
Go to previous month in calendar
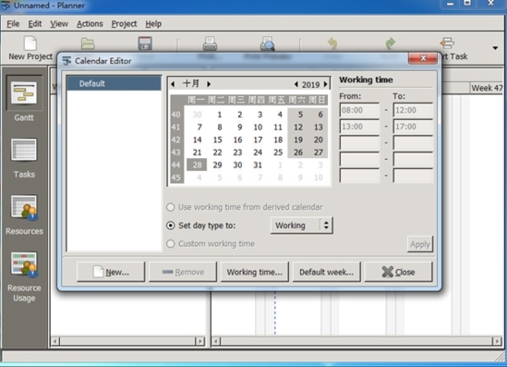click(173, 84)
